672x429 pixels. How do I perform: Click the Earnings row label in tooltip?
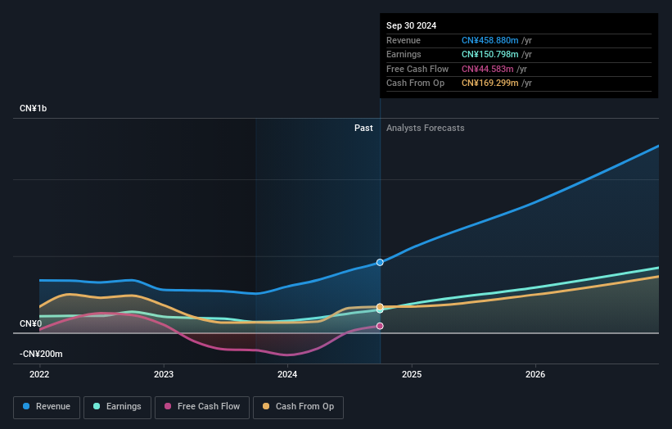pyautogui.click(x=404, y=54)
